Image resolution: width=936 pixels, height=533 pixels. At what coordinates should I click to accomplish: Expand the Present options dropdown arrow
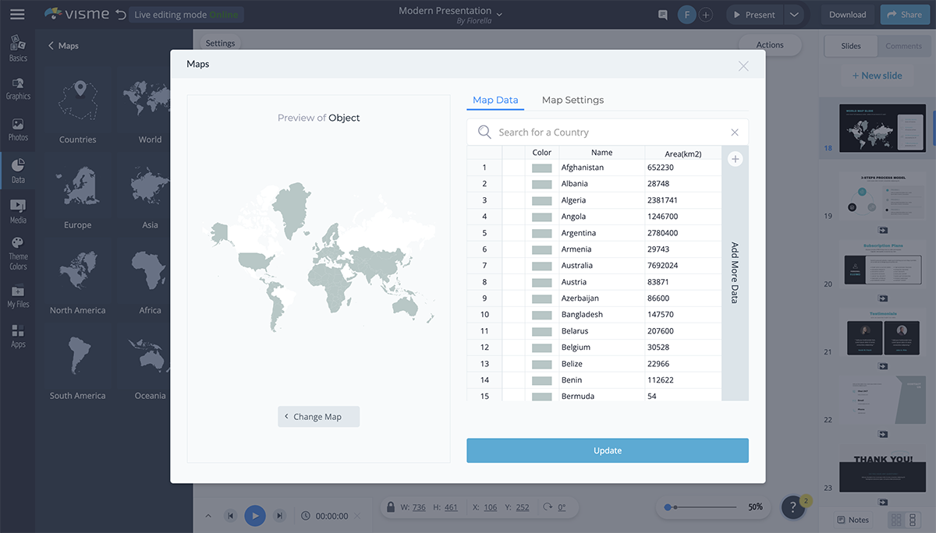coord(793,15)
